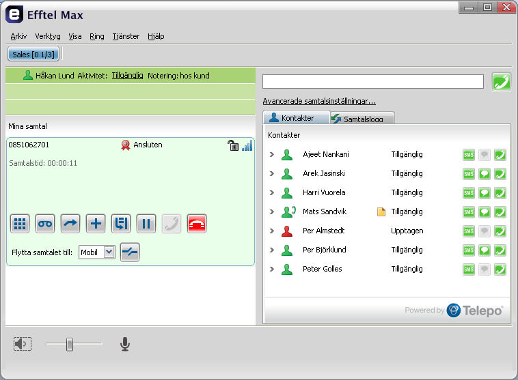
Task: Hang up using the red phone button
Action: tap(197, 224)
